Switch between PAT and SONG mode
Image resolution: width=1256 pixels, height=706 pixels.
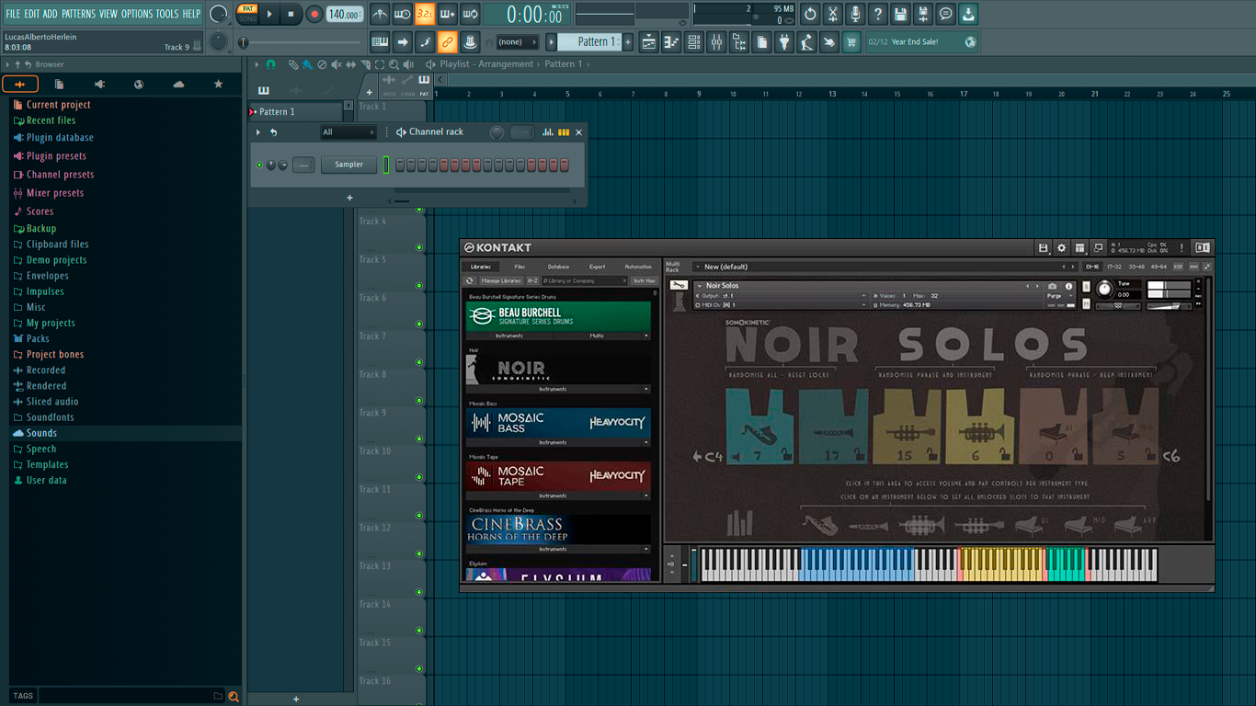point(247,14)
